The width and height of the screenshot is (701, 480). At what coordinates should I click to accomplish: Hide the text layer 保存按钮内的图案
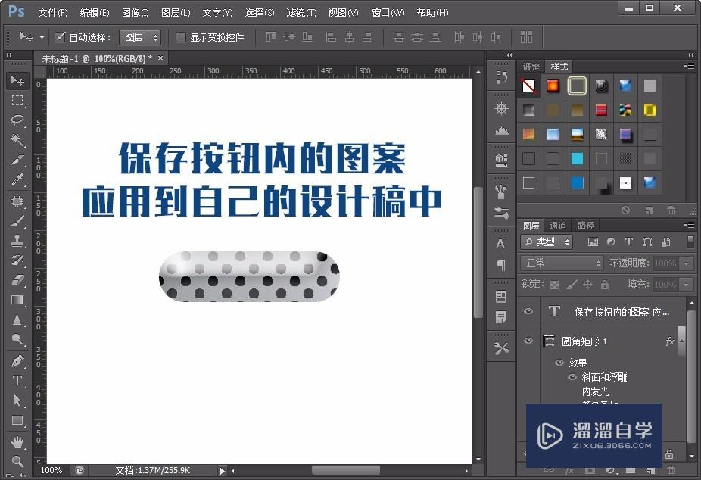click(x=528, y=311)
